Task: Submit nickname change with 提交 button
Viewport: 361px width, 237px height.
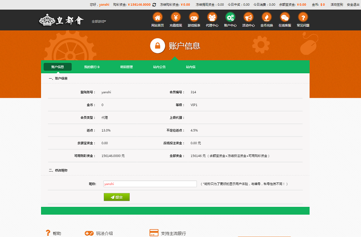Action: pyautogui.click(x=117, y=197)
